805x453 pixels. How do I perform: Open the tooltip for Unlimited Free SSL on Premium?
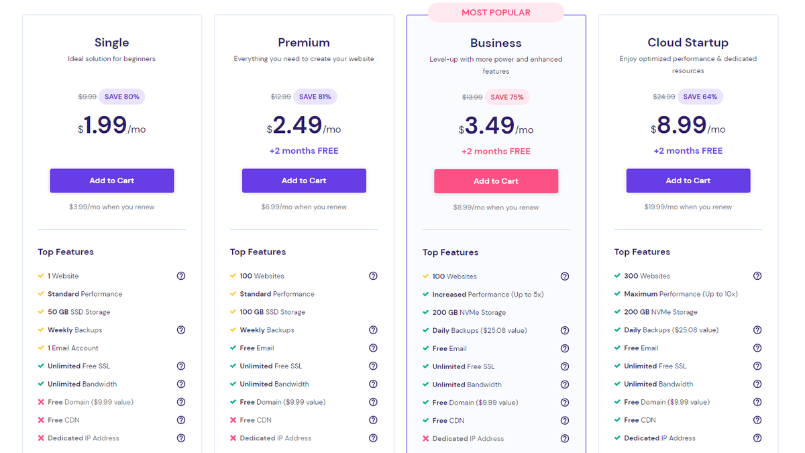pyautogui.click(x=373, y=366)
